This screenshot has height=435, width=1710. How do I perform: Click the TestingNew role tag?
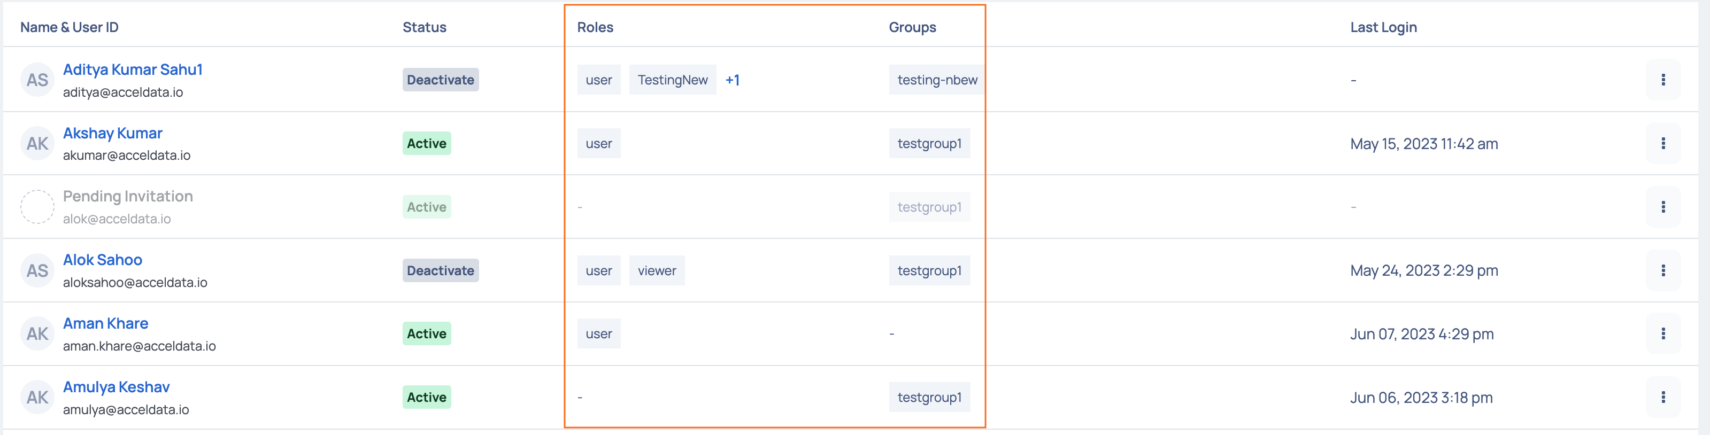point(673,80)
